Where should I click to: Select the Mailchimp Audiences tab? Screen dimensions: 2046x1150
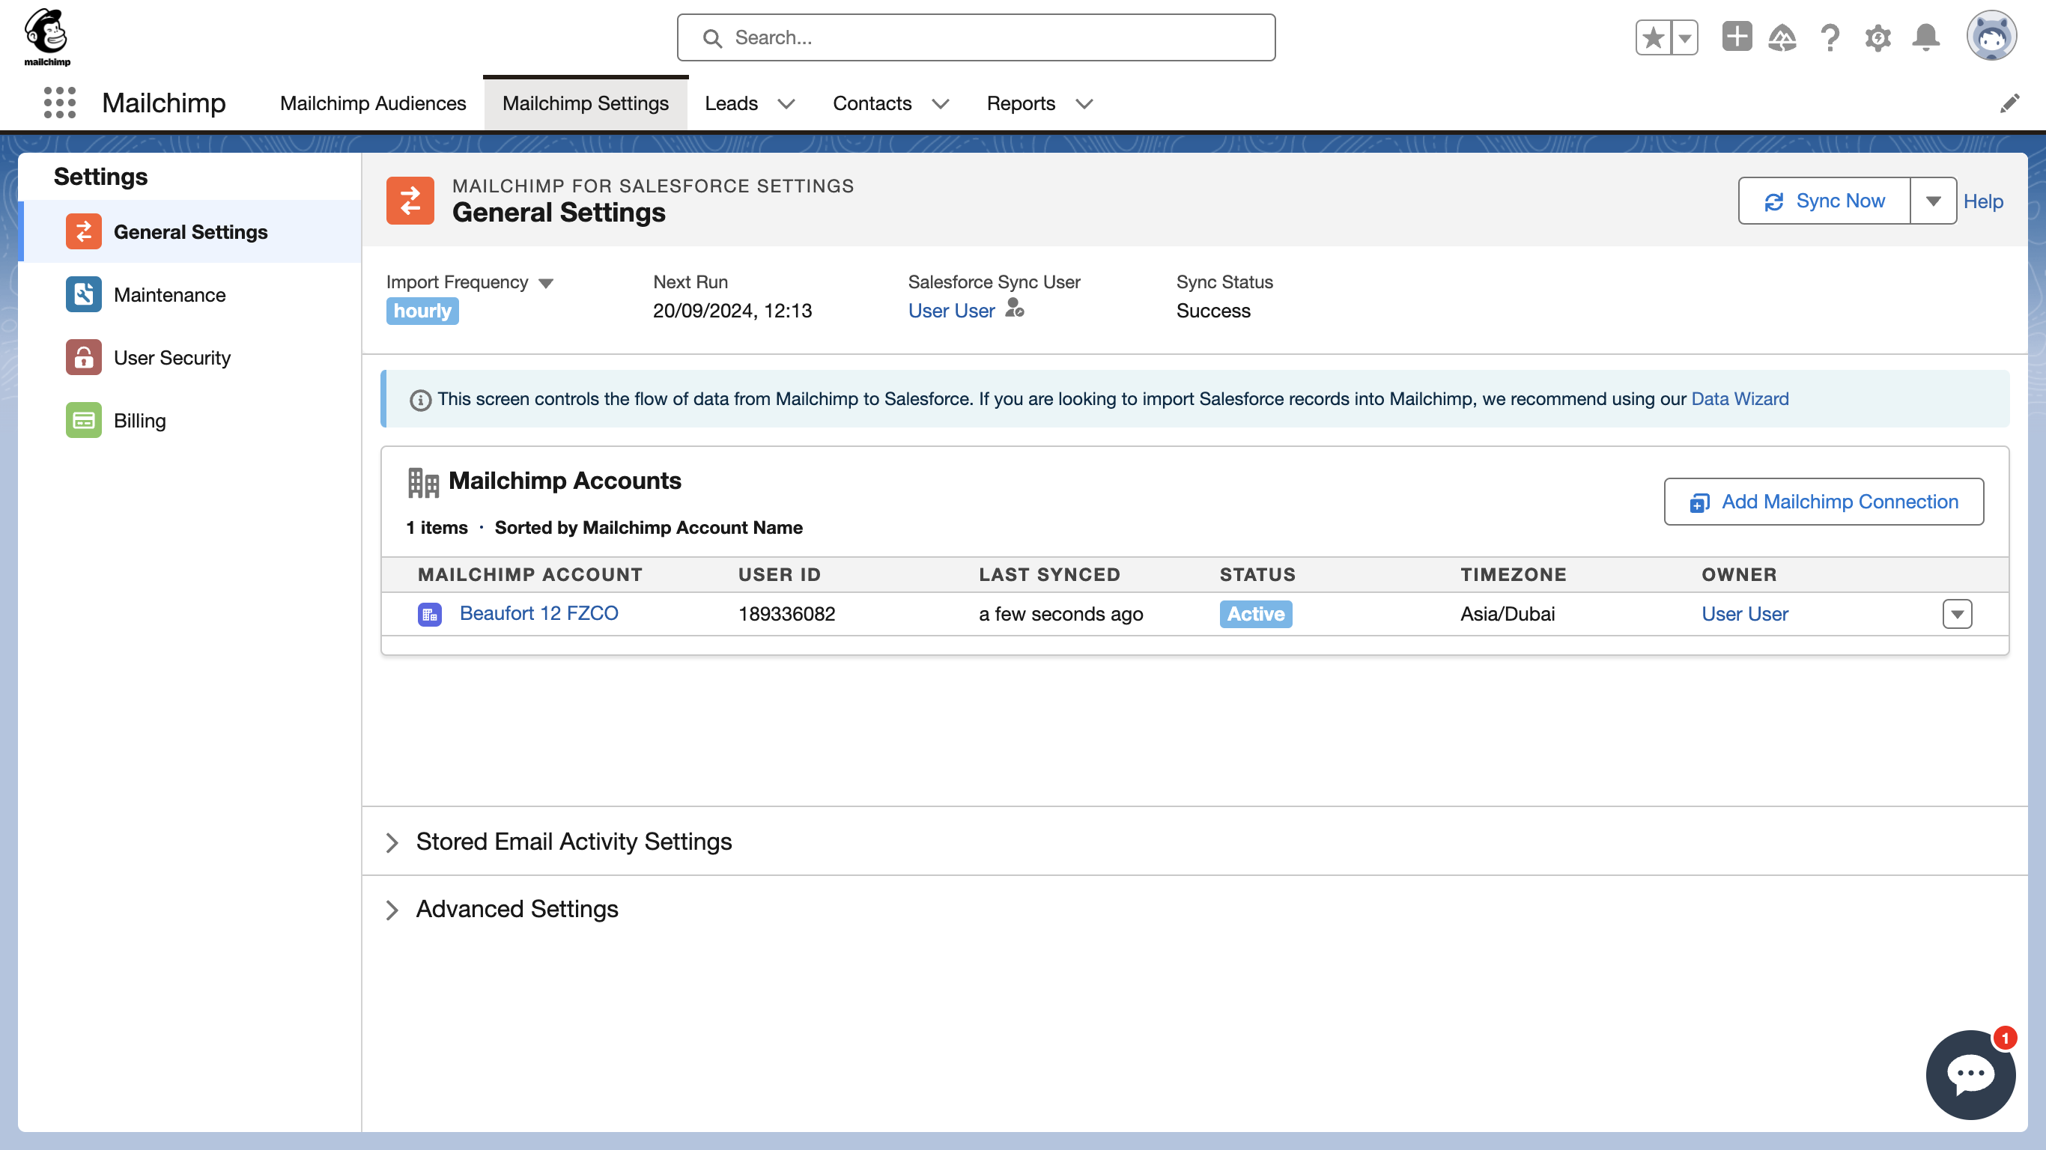pyautogui.click(x=372, y=103)
